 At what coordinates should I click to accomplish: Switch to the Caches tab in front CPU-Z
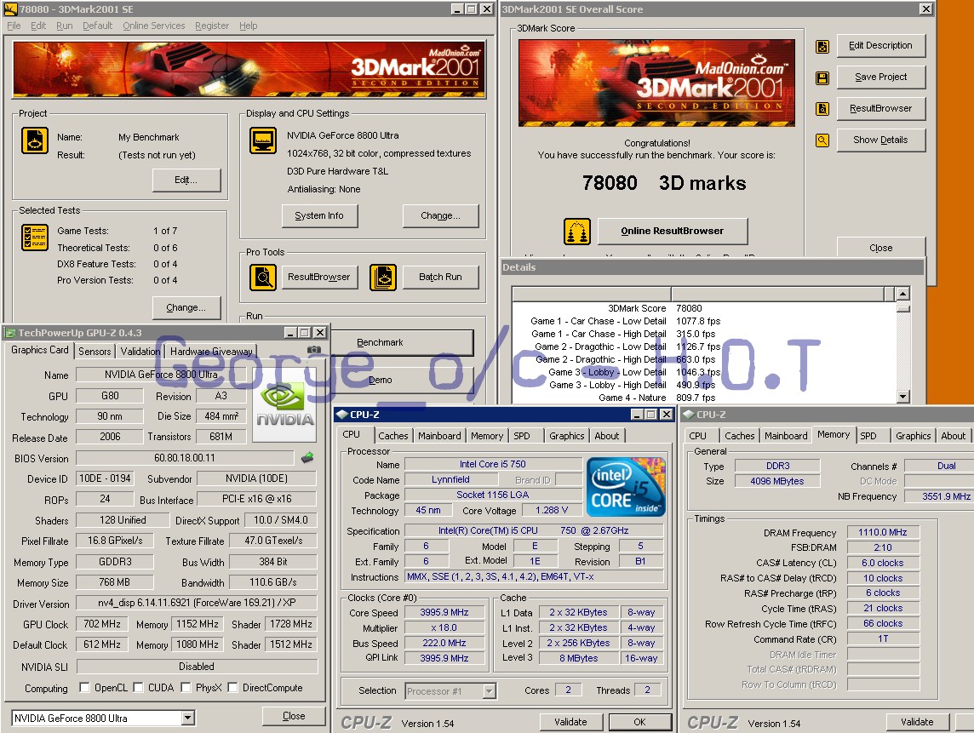pyautogui.click(x=393, y=436)
